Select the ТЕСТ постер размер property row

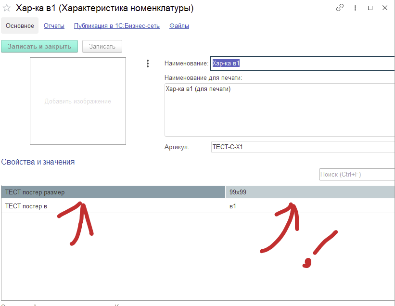[113, 192]
